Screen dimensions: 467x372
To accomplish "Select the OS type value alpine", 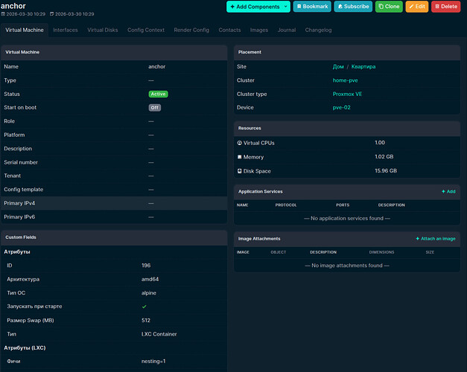I will [x=149, y=293].
